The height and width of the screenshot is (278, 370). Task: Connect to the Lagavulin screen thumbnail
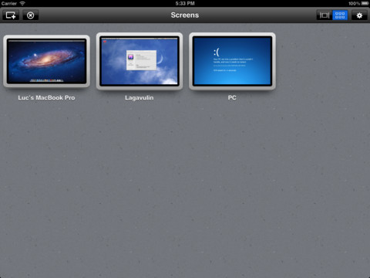[140, 61]
